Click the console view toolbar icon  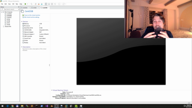pos(59,4)
